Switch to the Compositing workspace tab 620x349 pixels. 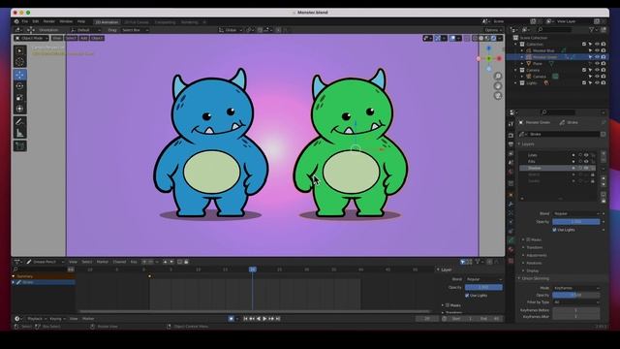(165, 22)
